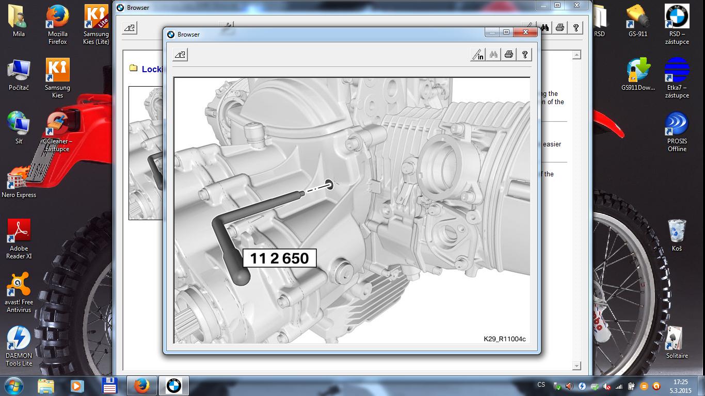Click the 17:25 clock in the taskbar
The width and height of the screenshot is (705, 396).
tap(681, 386)
